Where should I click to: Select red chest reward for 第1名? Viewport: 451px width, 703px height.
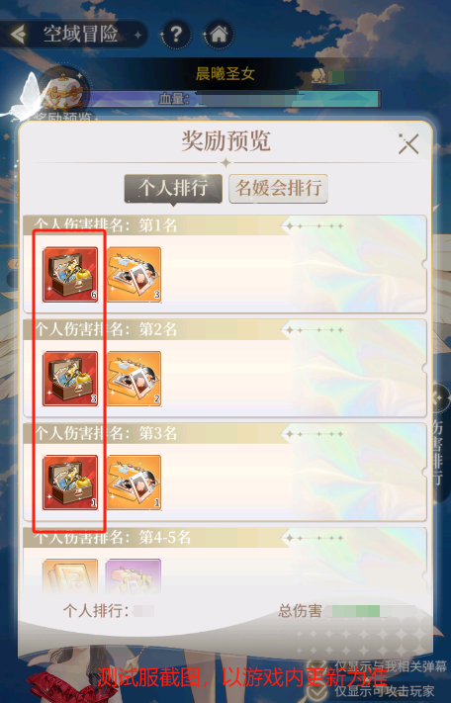pos(70,275)
